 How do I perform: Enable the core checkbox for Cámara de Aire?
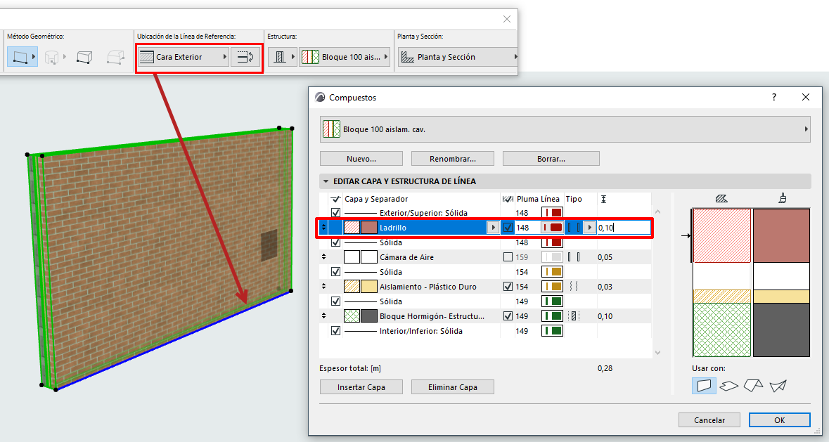[x=508, y=257]
